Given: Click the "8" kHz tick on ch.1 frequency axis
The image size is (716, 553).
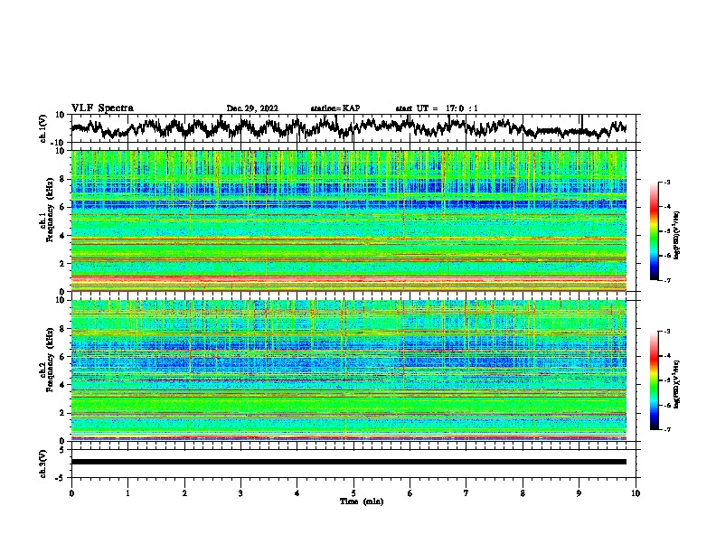Looking at the screenshot, I should point(62,180).
